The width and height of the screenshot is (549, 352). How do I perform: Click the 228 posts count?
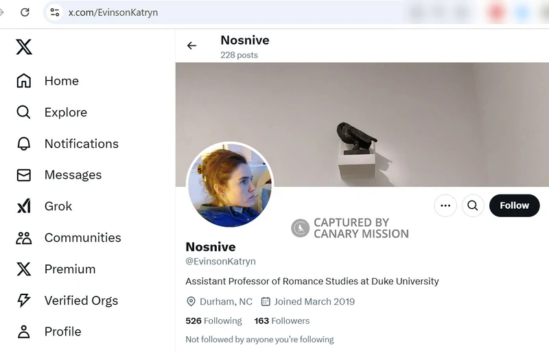click(x=239, y=55)
